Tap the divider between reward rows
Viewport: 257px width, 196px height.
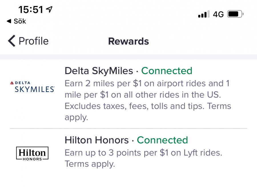pyautogui.click(x=128, y=128)
